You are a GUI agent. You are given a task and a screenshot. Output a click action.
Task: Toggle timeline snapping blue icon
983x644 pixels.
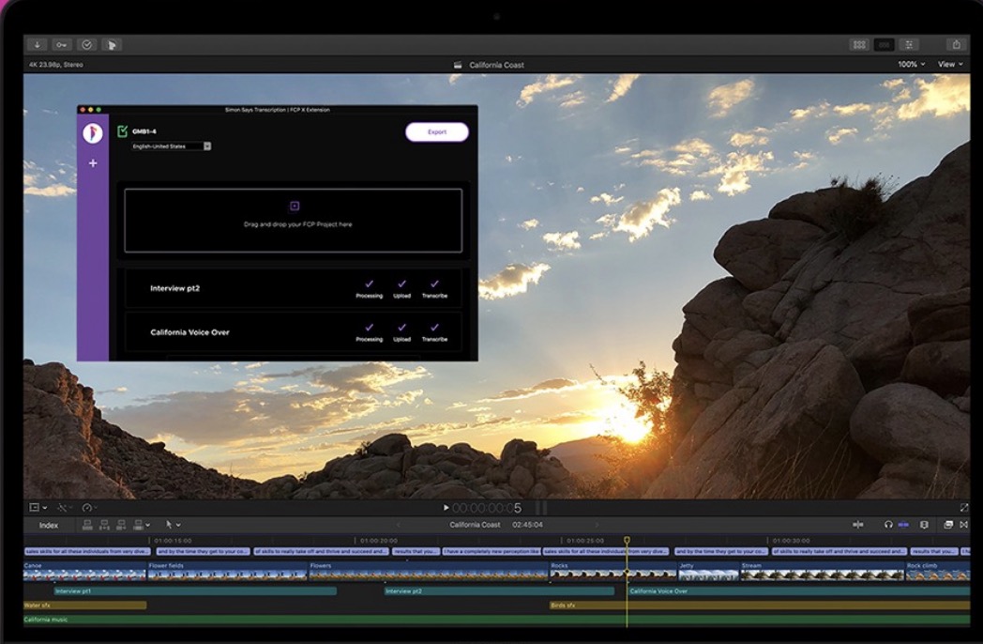coord(903,525)
